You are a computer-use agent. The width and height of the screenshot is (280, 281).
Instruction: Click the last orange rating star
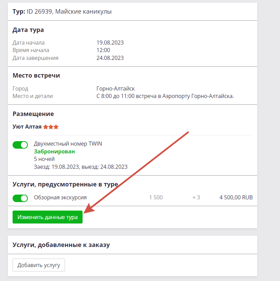(x=56, y=127)
